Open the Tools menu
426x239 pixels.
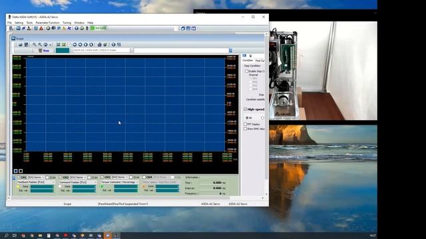click(x=29, y=23)
